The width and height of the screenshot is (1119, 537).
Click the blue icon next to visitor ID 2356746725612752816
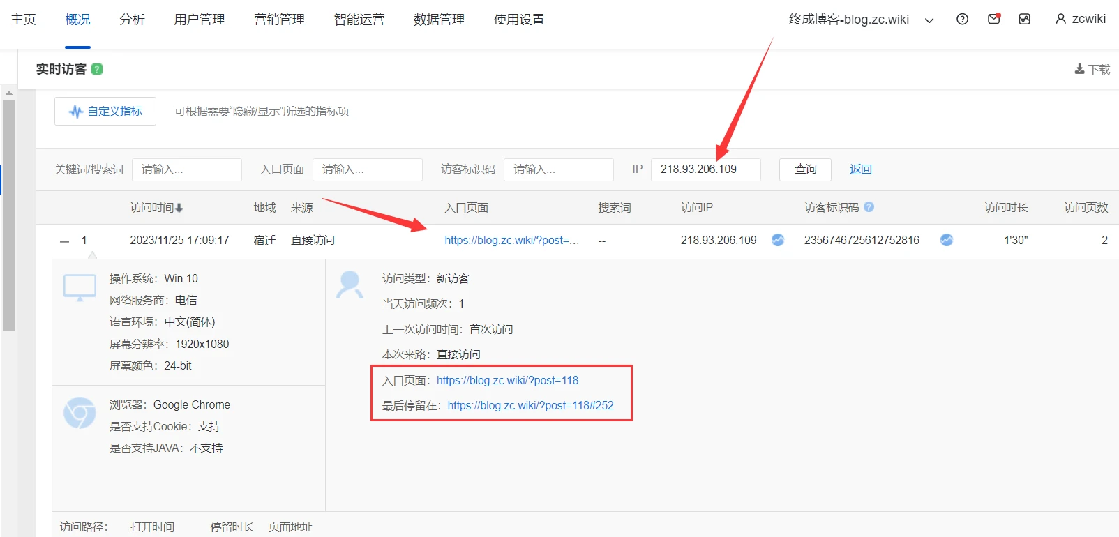pyautogui.click(x=946, y=240)
